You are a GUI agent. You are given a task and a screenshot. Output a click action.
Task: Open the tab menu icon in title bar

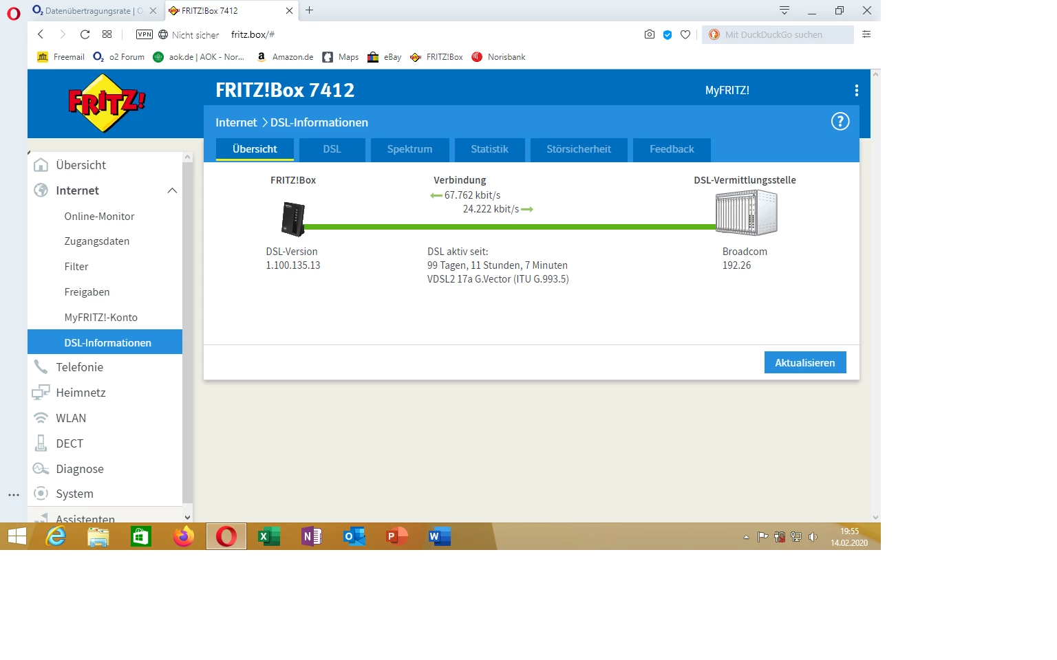point(784,10)
